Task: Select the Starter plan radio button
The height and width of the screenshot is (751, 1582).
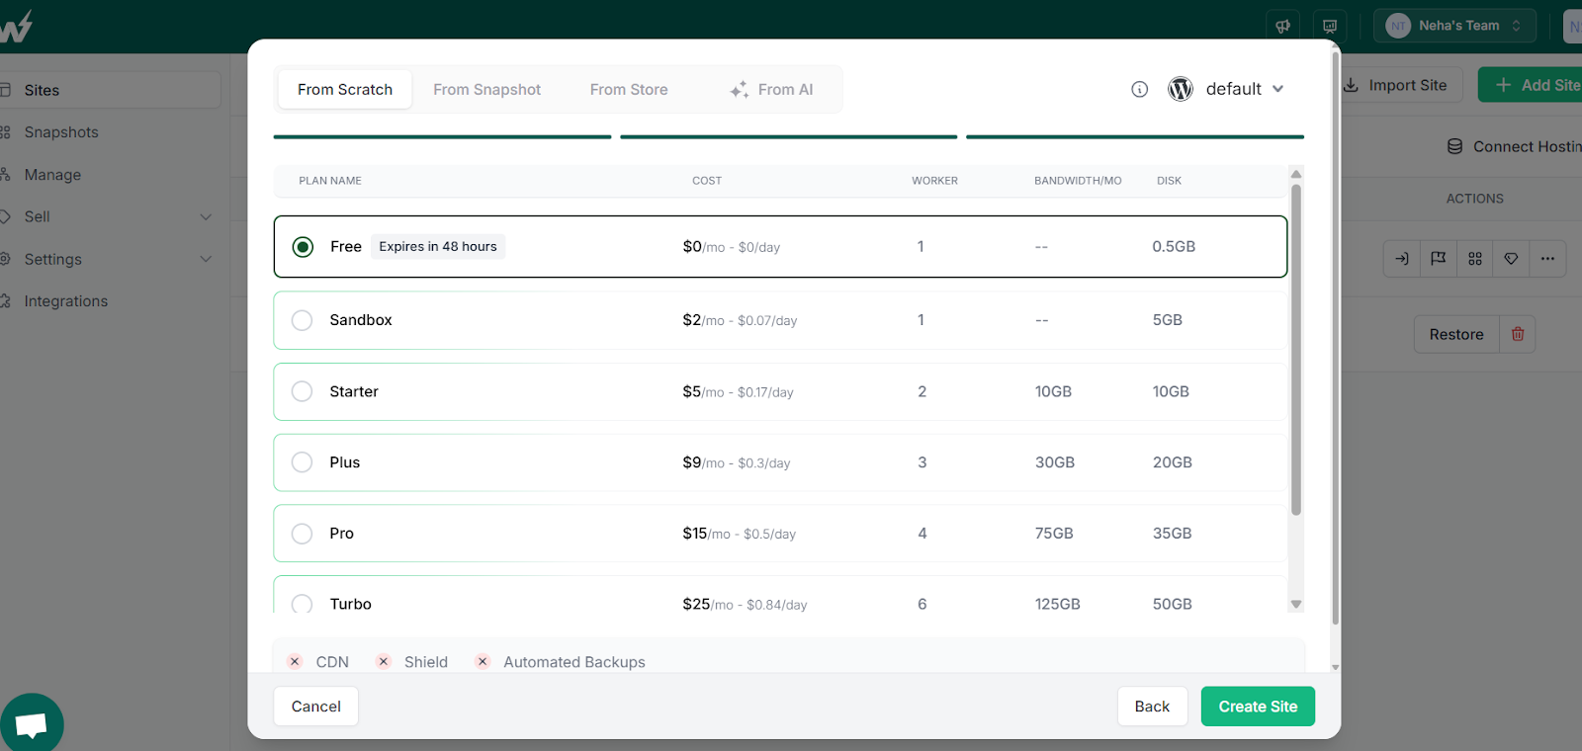Action: [x=303, y=391]
